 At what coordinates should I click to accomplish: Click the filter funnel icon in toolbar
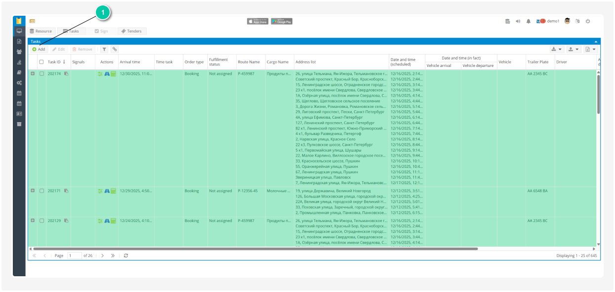(104, 49)
